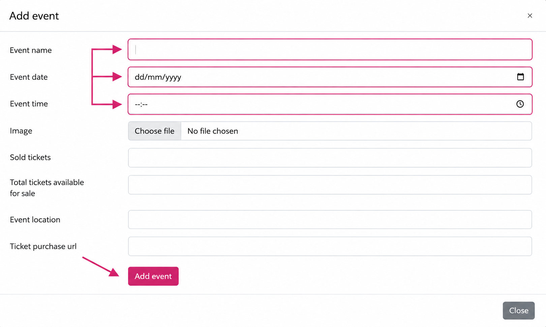Screen dimensions: 546x327
Task: Click the No file chosen text
Action: pos(213,131)
